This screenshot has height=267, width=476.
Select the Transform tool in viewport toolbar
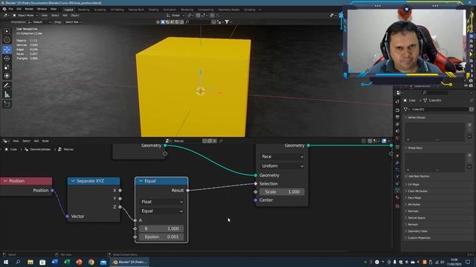pyautogui.click(x=7, y=76)
